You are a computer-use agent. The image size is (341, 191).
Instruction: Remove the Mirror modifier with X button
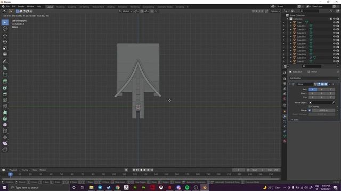(x=333, y=84)
